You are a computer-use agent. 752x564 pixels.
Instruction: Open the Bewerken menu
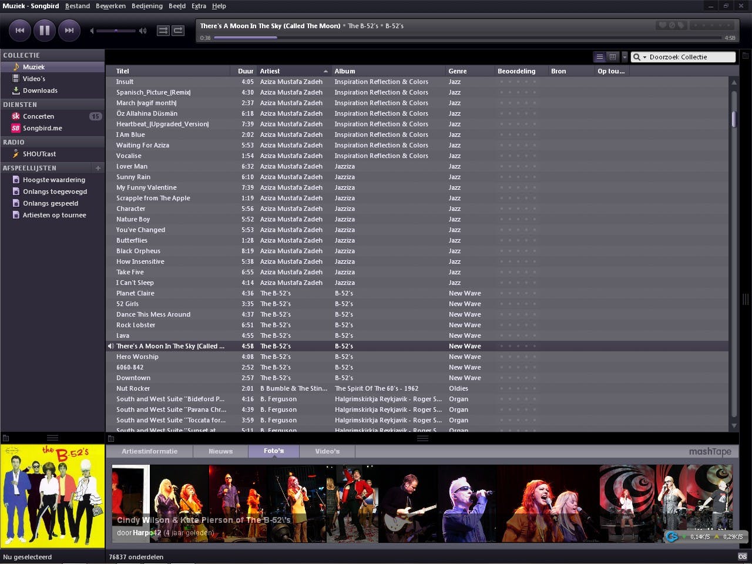point(110,6)
